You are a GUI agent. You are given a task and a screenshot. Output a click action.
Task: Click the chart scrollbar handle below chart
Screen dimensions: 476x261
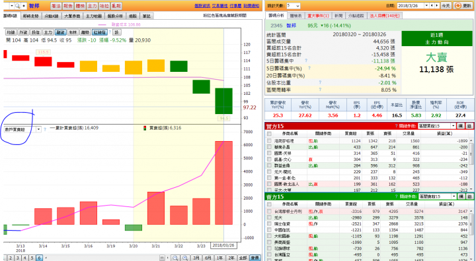[163, 258]
